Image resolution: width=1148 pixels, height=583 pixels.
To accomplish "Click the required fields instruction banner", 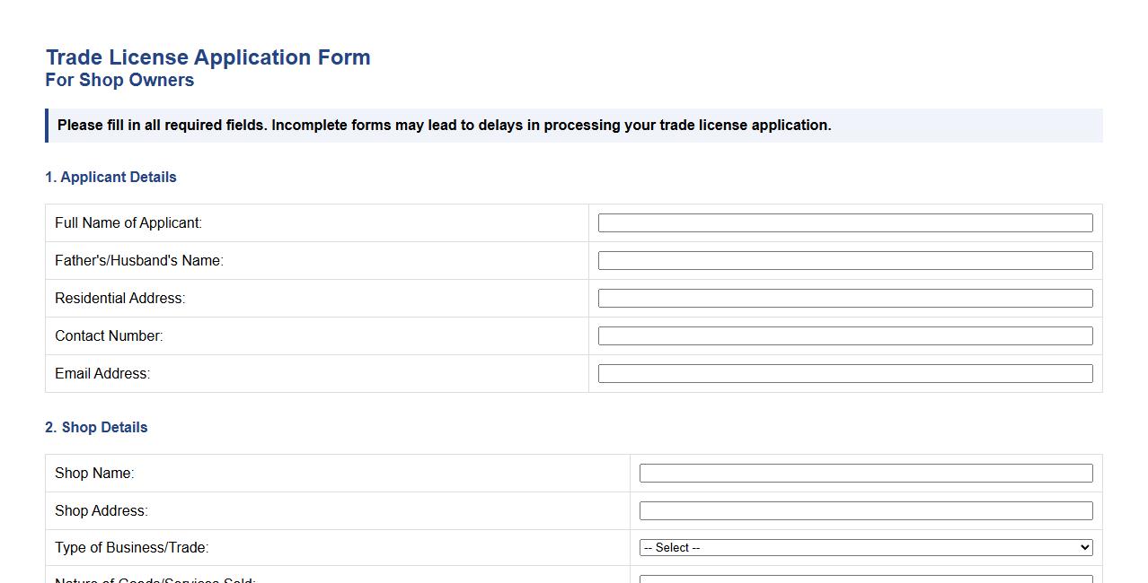I will tap(574, 125).
